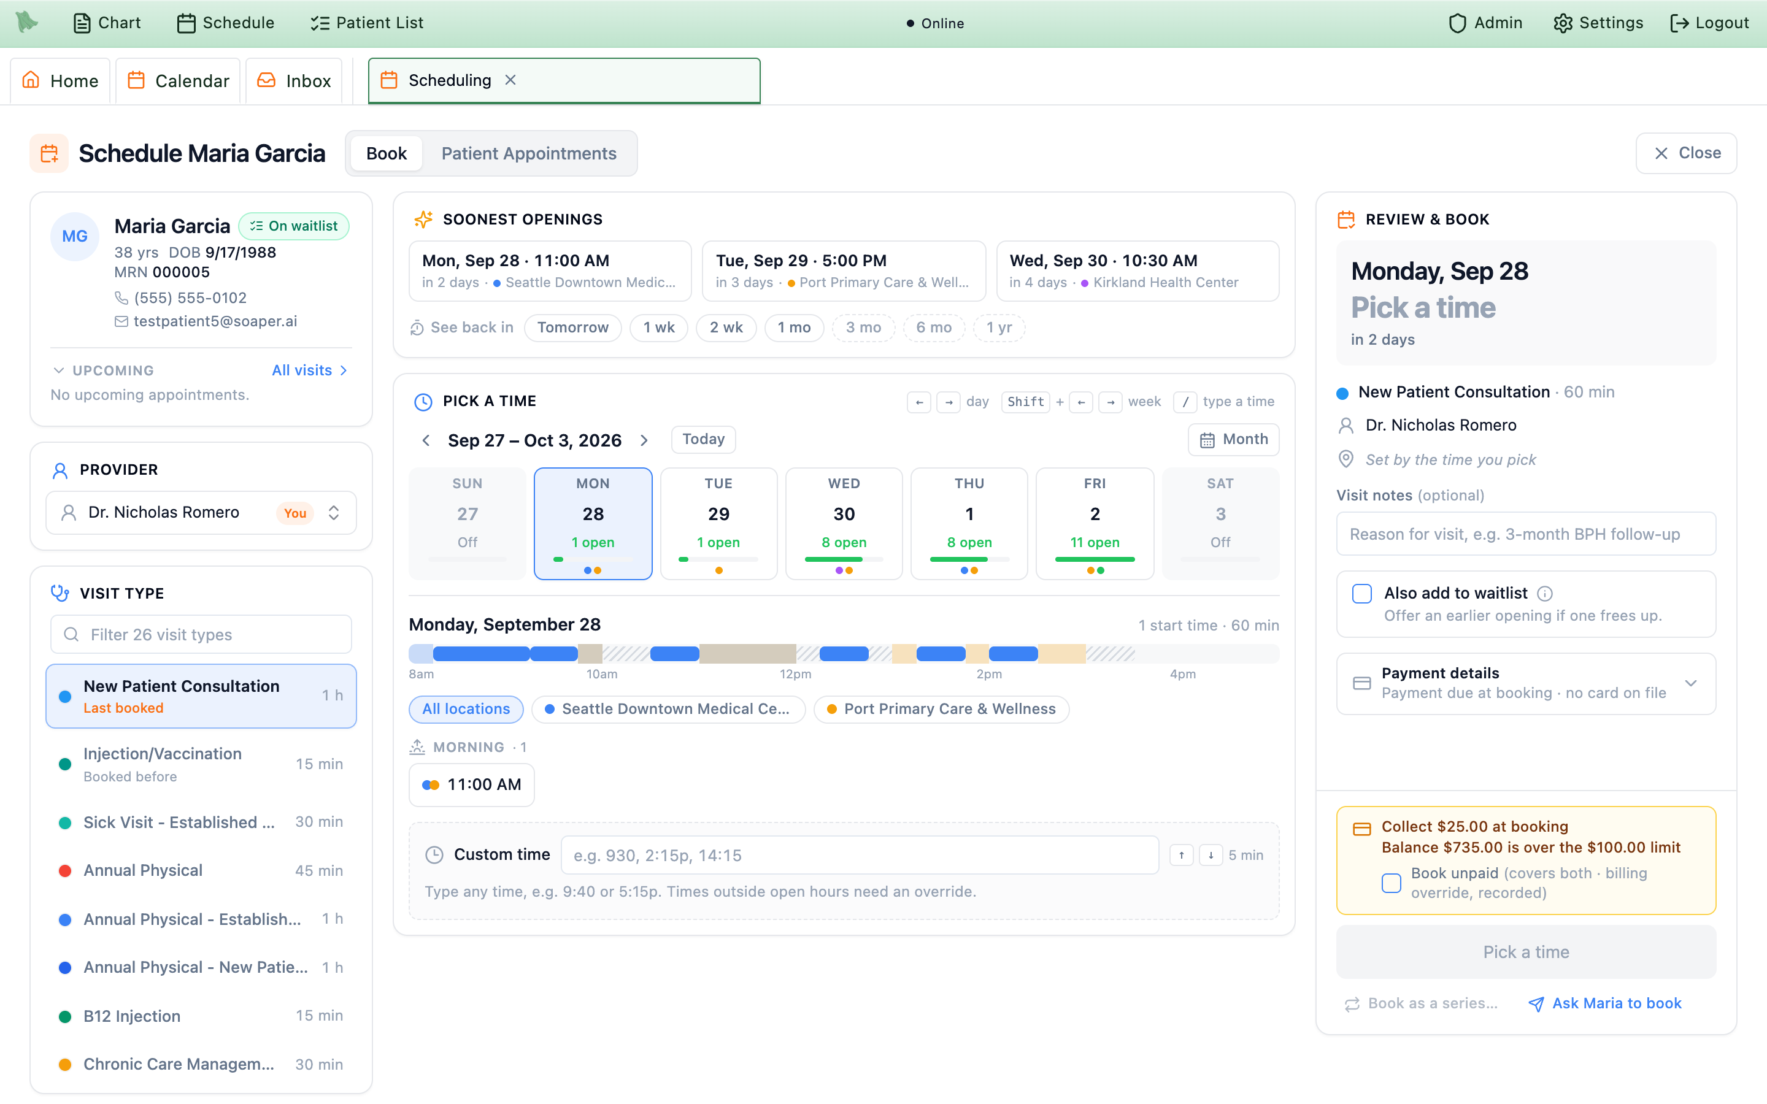
Task: Click the app logo in the top bar
Action: tap(27, 22)
